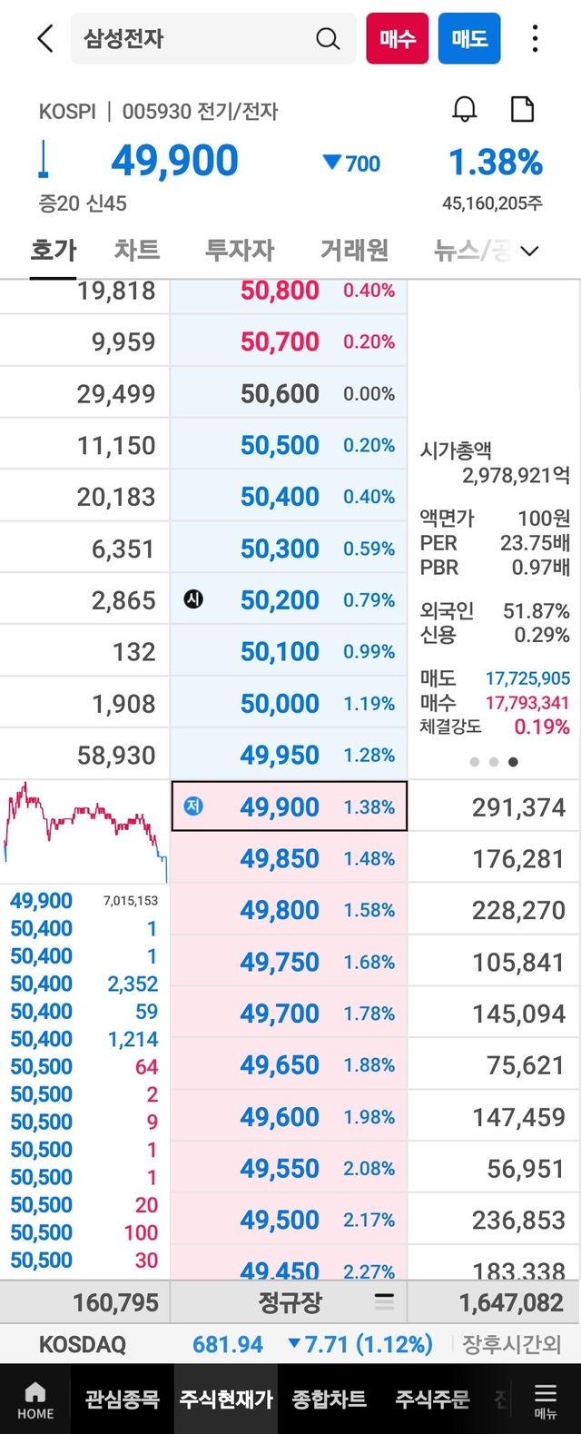Tap the mini candlestick icon beside price
581x1434 pixels.
tap(44, 161)
